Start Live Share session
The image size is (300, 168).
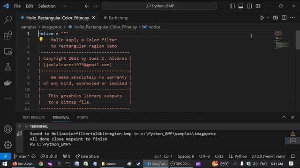pos(87,156)
